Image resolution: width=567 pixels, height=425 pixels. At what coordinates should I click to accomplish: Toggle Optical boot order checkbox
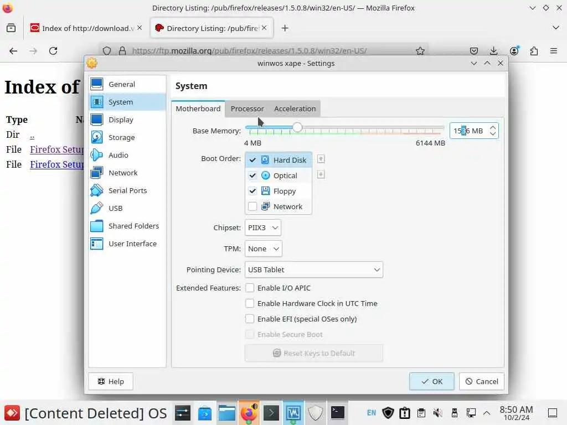pos(252,175)
